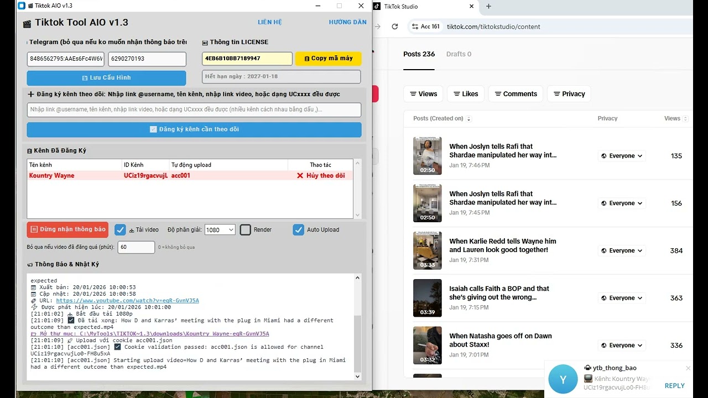Click the browser address bar URL

pyautogui.click(x=493, y=27)
